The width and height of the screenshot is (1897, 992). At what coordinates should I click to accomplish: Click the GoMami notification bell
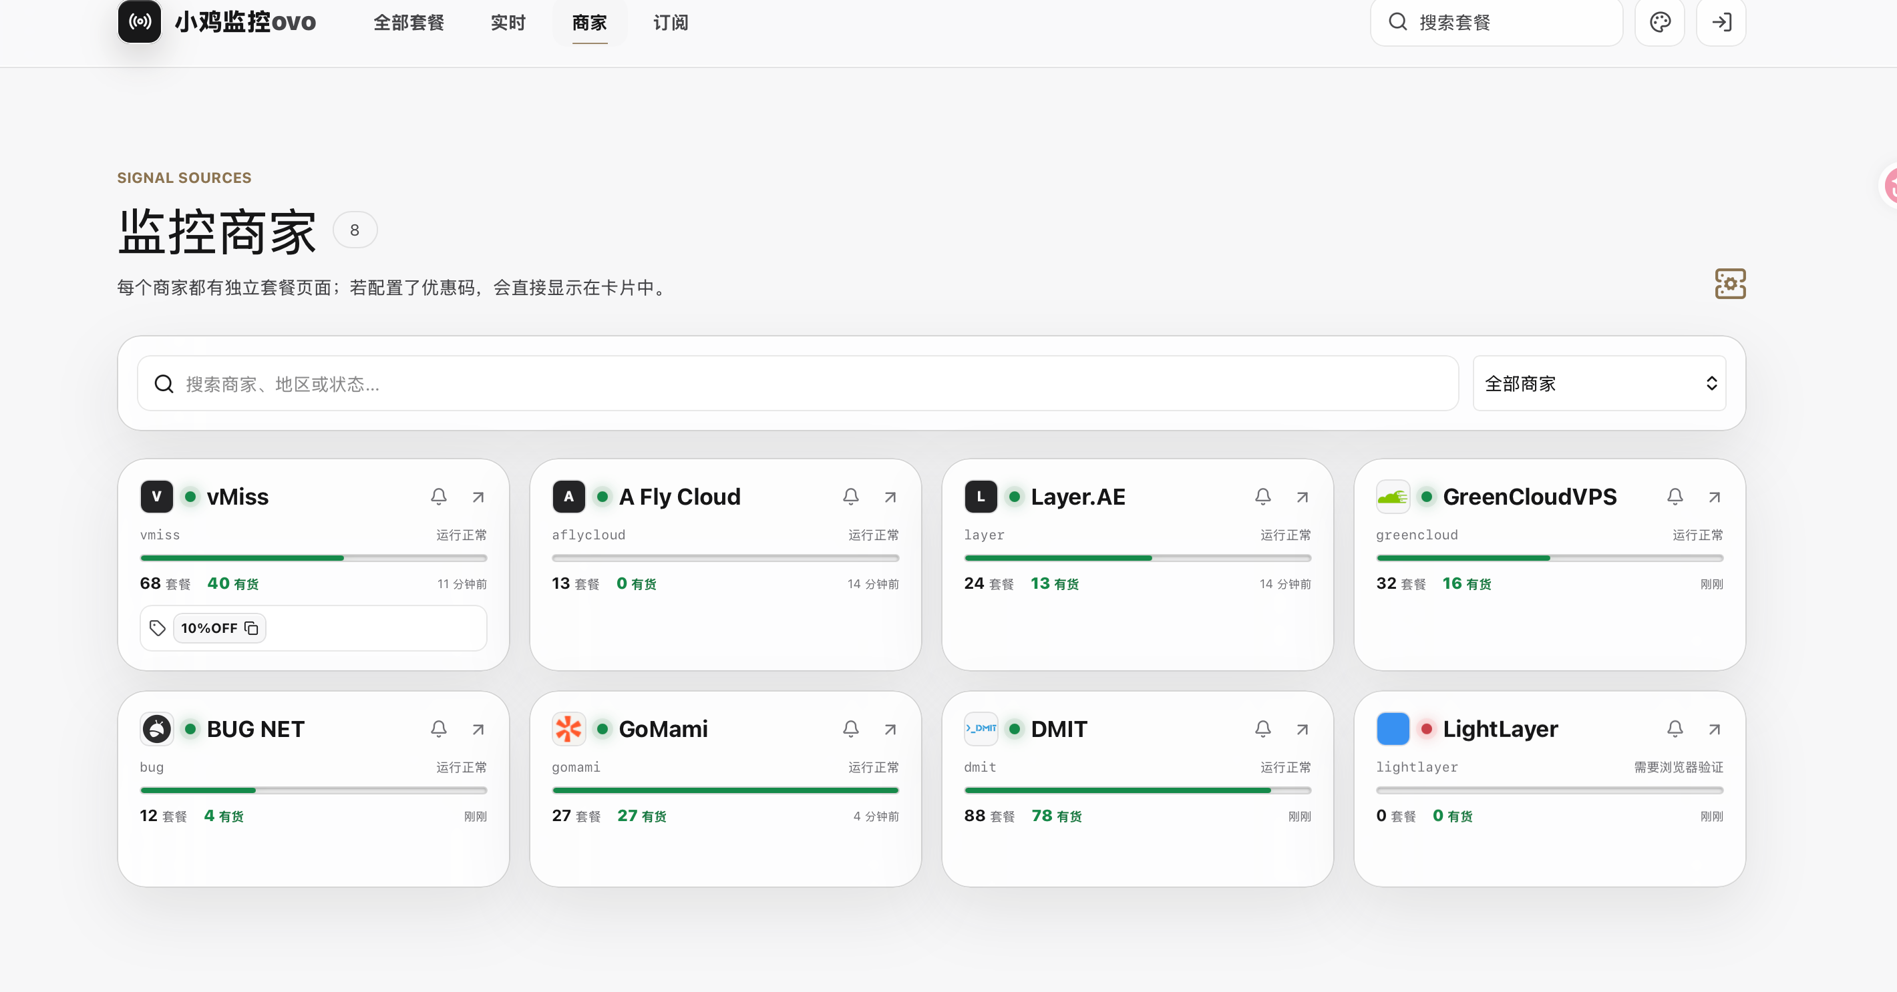point(850,728)
